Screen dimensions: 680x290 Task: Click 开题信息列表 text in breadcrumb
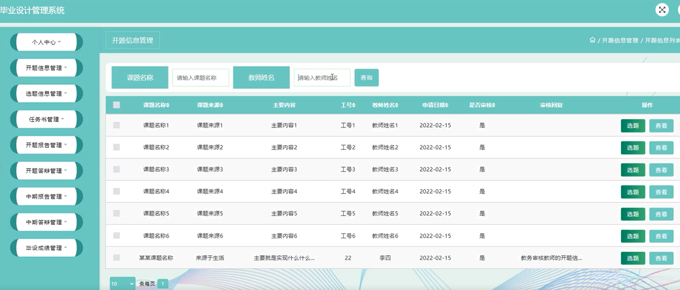[x=662, y=40]
